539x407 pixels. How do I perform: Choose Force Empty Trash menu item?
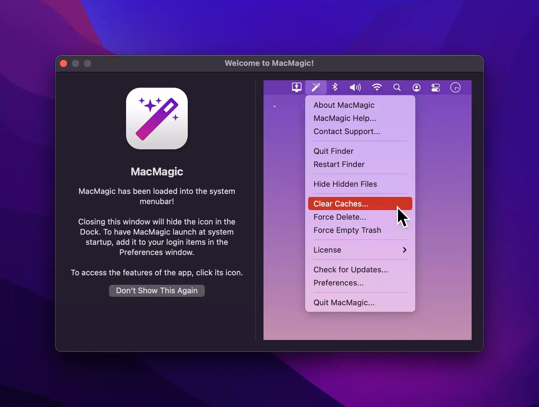coord(347,230)
